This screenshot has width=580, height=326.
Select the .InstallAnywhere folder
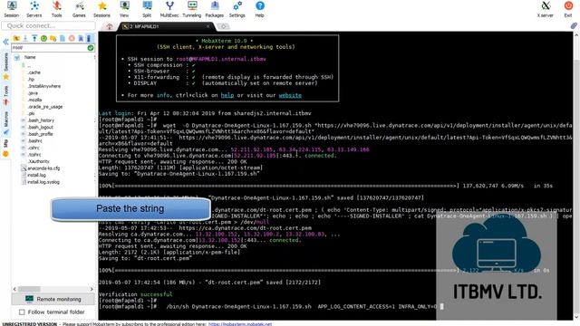click(x=44, y=86)
